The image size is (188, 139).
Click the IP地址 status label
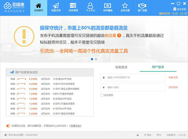click(149, 135)
